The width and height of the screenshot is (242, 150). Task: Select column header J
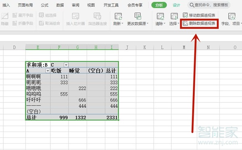[127, 47]
